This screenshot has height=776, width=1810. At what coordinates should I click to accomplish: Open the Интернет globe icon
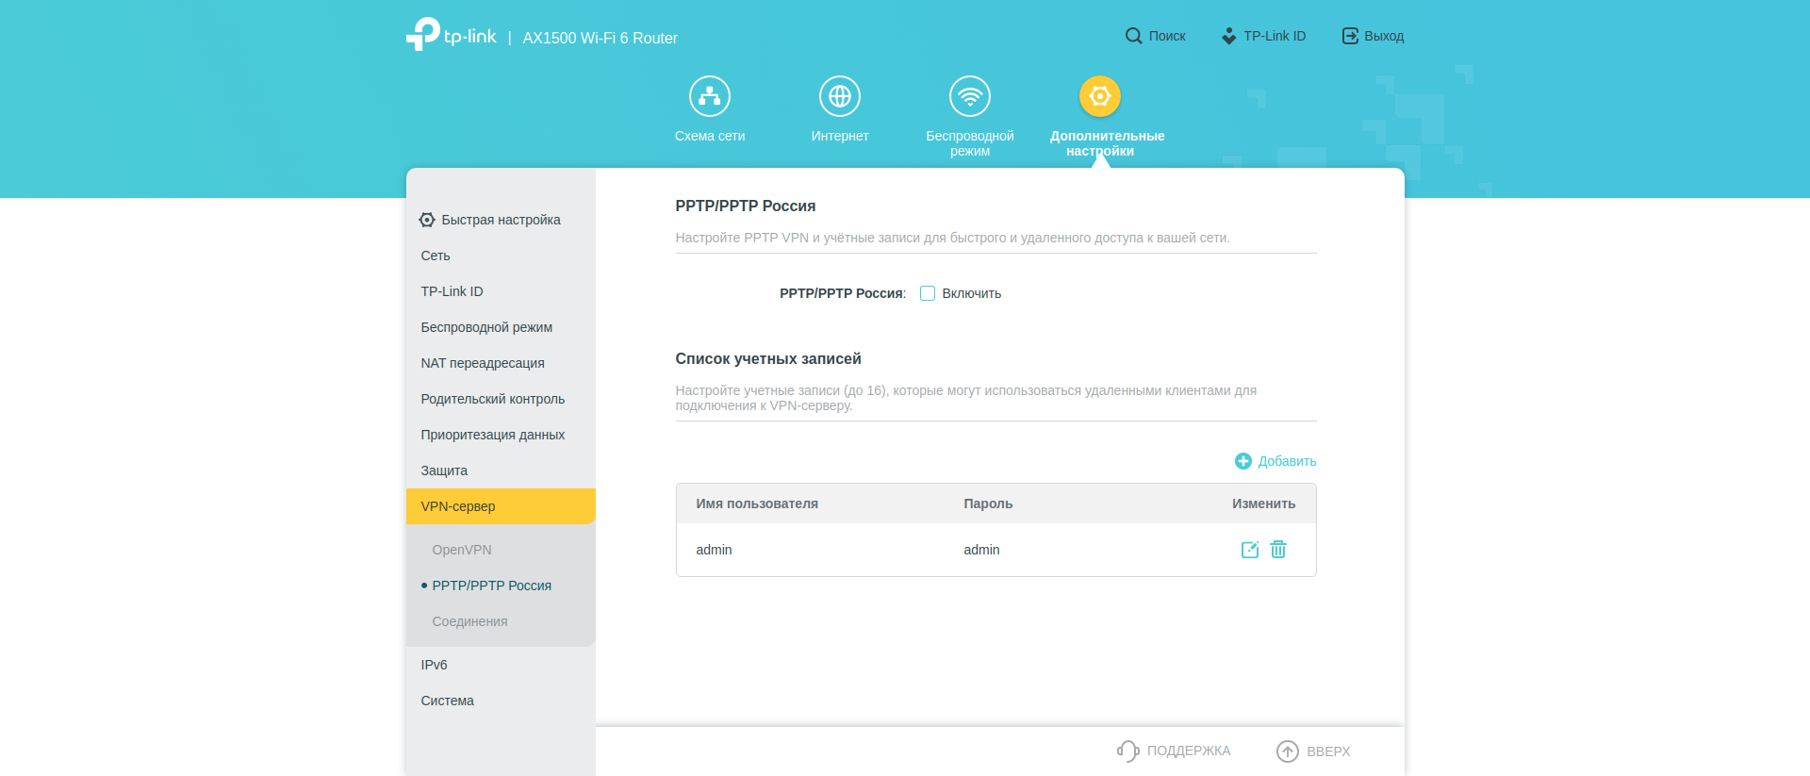click(x=839, y=96)
